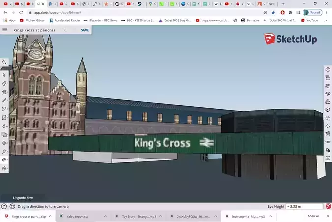Open the Tags panel
This screenshot has width=332, height=222.
coord(328,126)
